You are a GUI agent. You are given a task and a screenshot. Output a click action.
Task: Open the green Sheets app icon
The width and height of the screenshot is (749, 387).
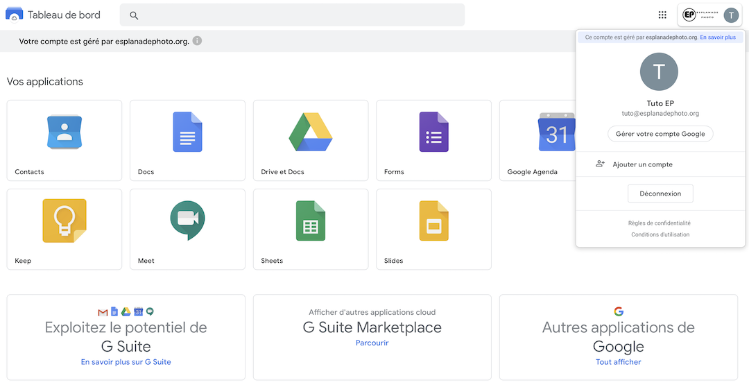(311, 221)
